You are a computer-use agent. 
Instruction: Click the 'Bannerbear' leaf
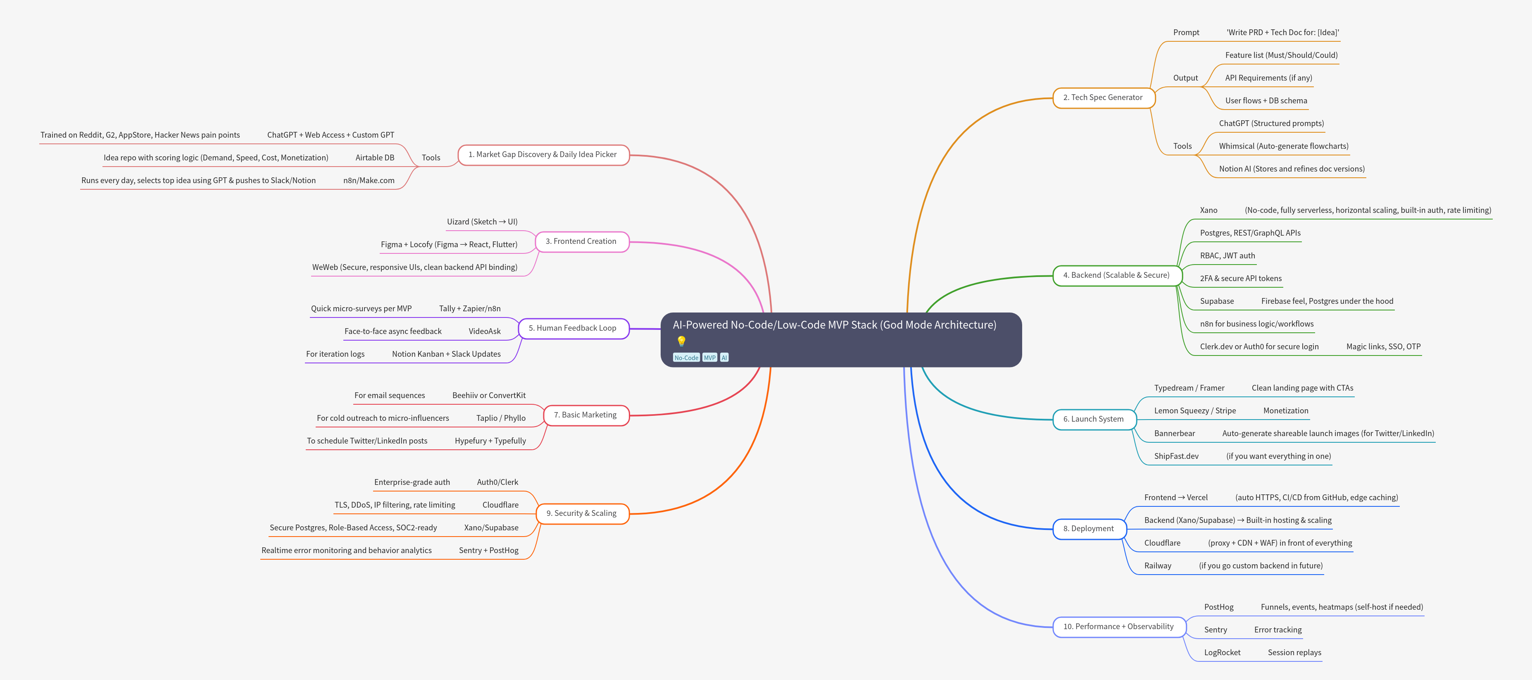click(x=1174, y=434)
